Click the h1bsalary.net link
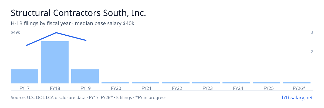 [x=297, y=97]
